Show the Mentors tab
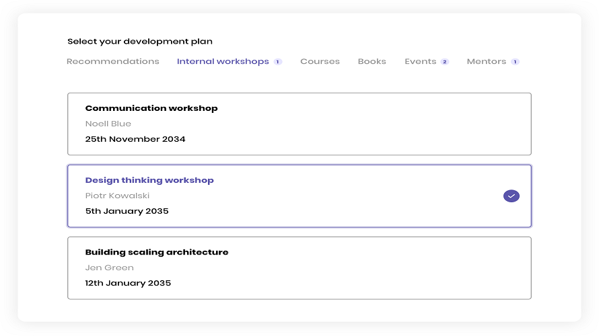599x336 pixels. tap(487, 61)
